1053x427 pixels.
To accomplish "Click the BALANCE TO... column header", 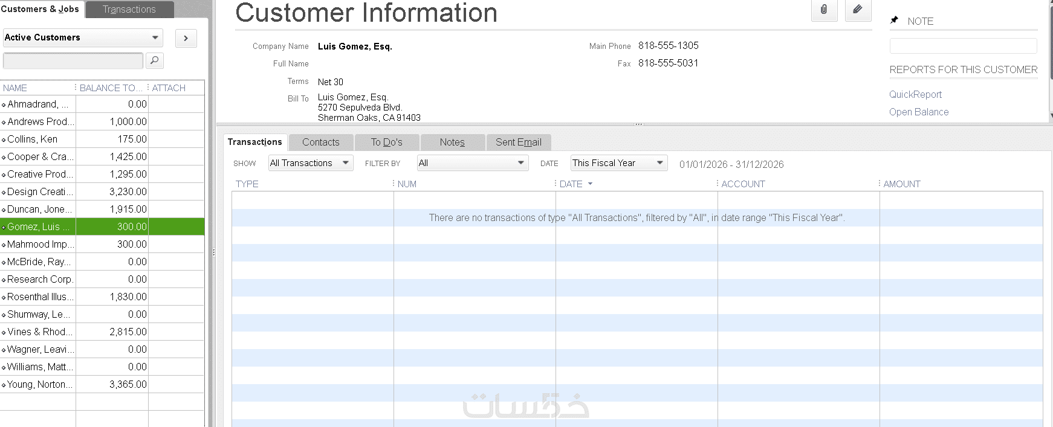I will coord(111,88).
